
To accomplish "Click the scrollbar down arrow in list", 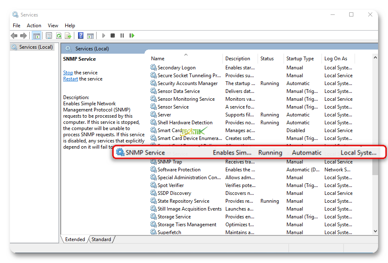I will 375,232.
